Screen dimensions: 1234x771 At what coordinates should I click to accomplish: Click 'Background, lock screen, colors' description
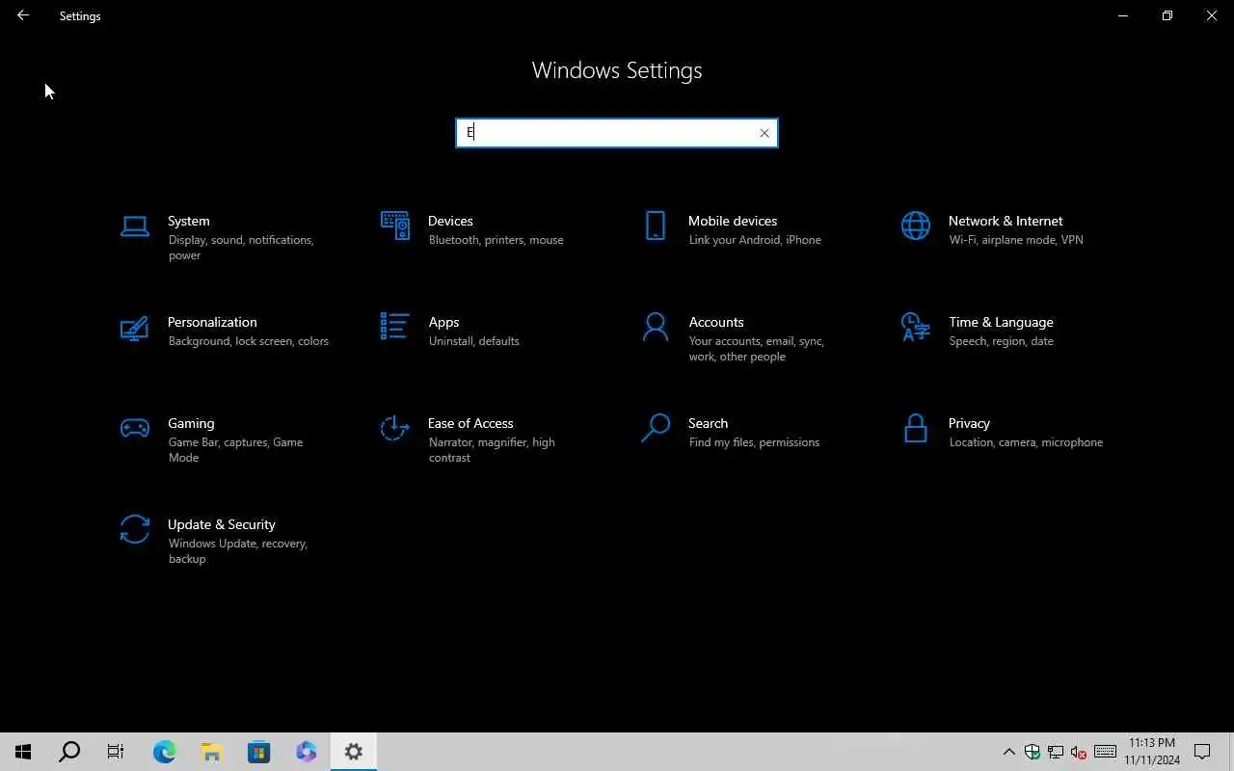(248, 341)
